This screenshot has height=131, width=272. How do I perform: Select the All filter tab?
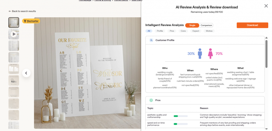tap(149, 31)
